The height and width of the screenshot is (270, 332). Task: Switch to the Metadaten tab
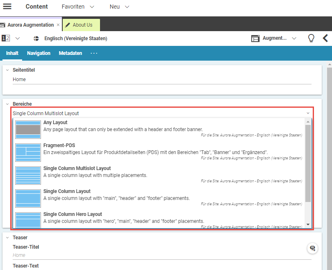coord(70,53)
